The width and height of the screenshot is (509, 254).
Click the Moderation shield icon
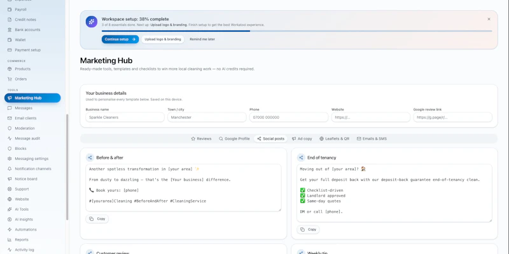click(10, 128)
